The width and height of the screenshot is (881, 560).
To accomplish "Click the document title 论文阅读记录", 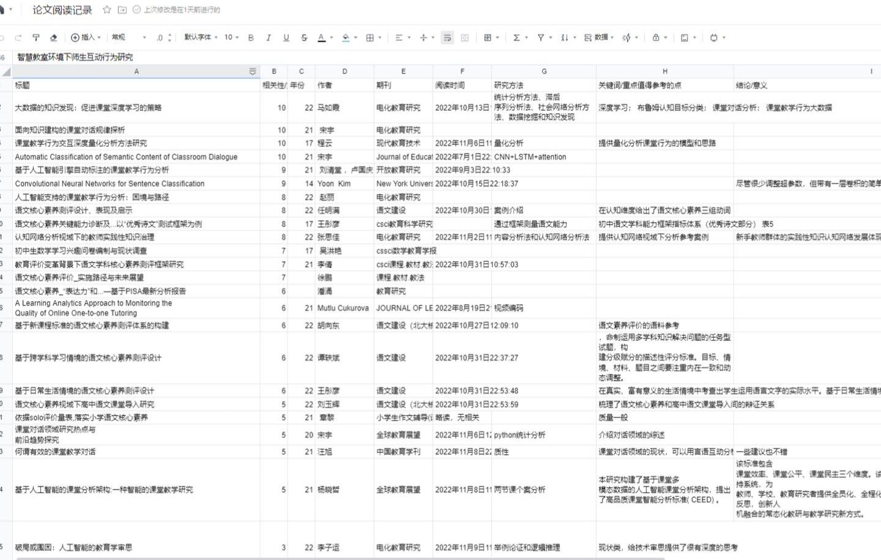I will tap(62, 10).
